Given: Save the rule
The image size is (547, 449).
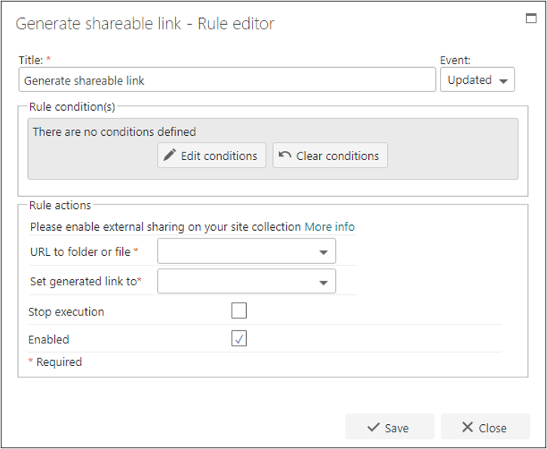Looking at the screenshot, I should [389, 427].
